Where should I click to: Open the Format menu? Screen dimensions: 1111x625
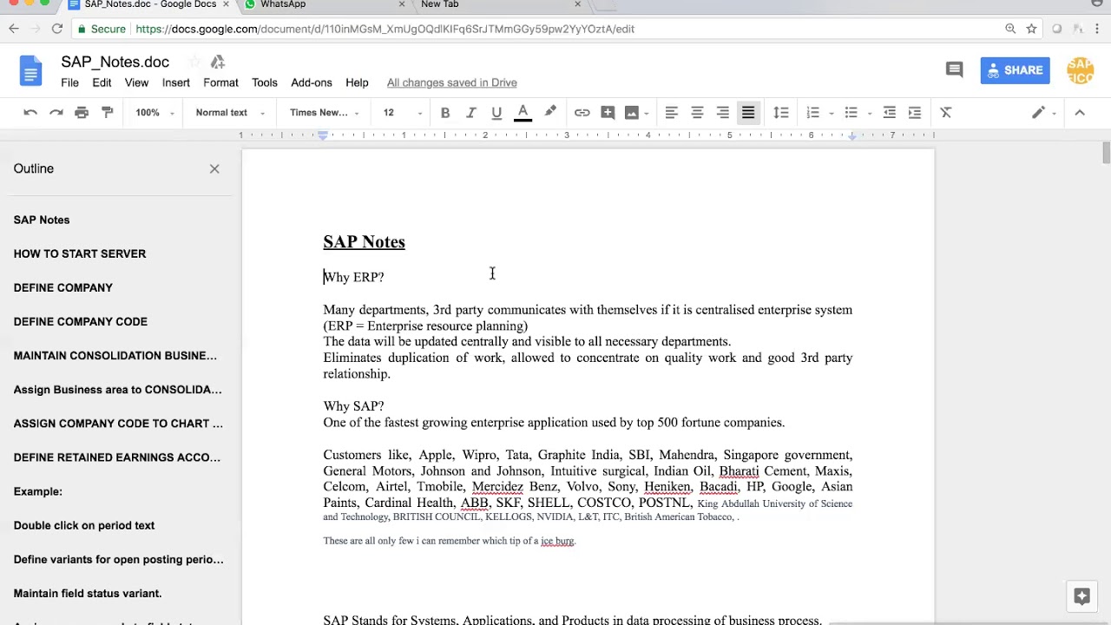coord(220,82)
